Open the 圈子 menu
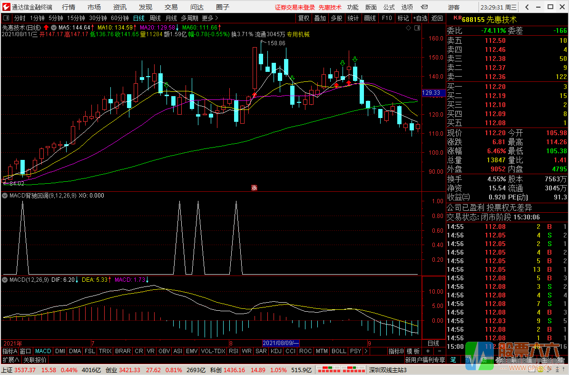 223,7
